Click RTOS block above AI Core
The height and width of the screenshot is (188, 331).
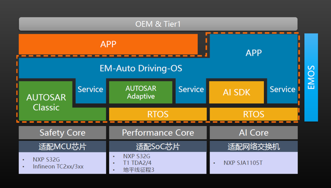(x=253, y=114)
